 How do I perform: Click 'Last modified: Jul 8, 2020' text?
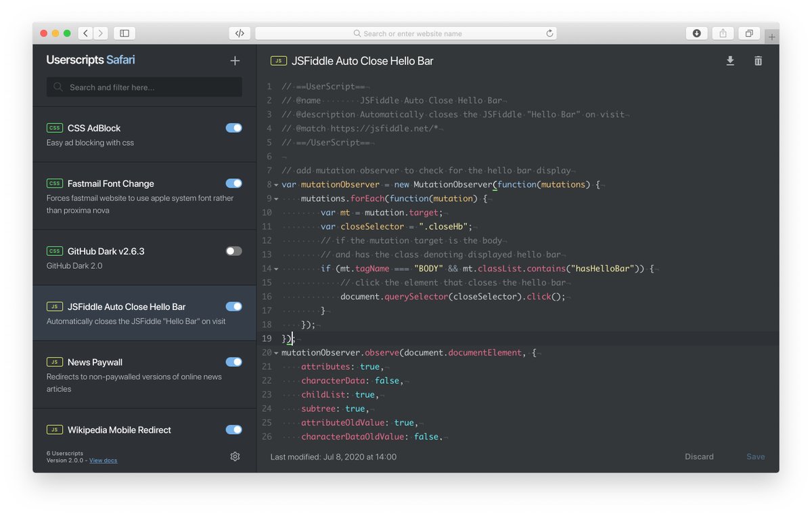(x=334, y=457)
